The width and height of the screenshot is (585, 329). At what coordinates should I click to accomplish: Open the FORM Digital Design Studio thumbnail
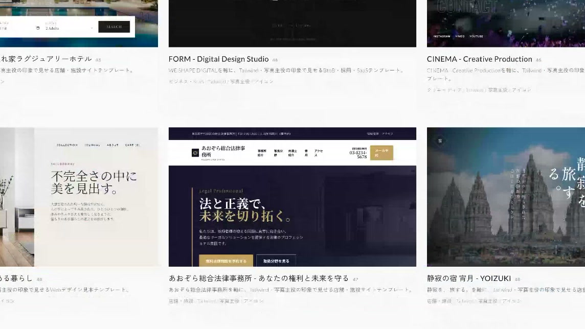(x=292, y=24)
